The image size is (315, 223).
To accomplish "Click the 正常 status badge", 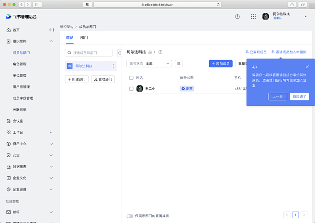I will (187, 89).
